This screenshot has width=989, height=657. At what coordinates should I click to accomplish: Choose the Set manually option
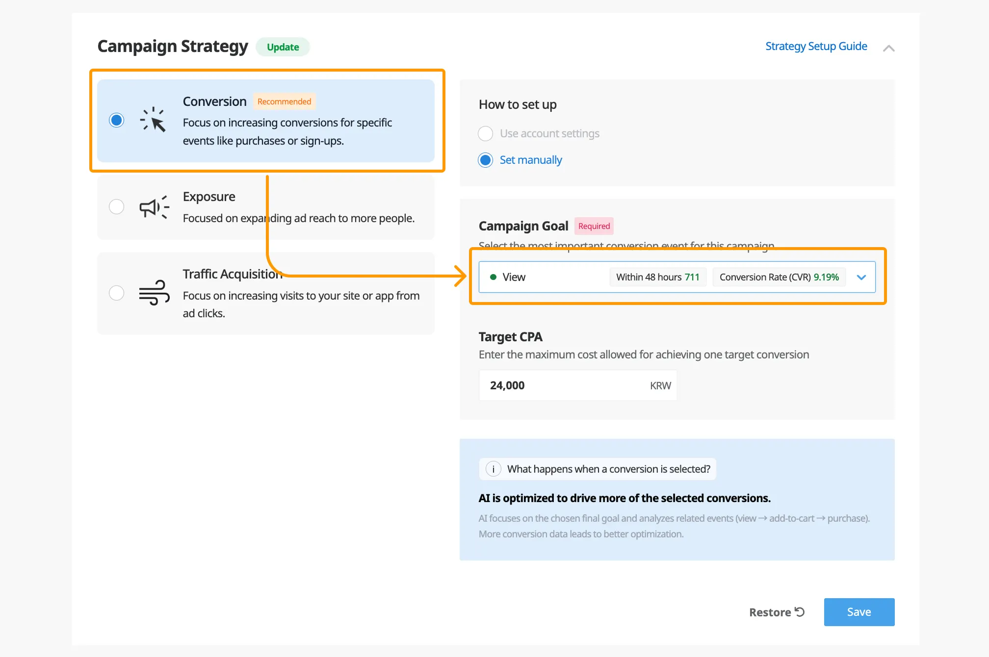pos(486,160)
